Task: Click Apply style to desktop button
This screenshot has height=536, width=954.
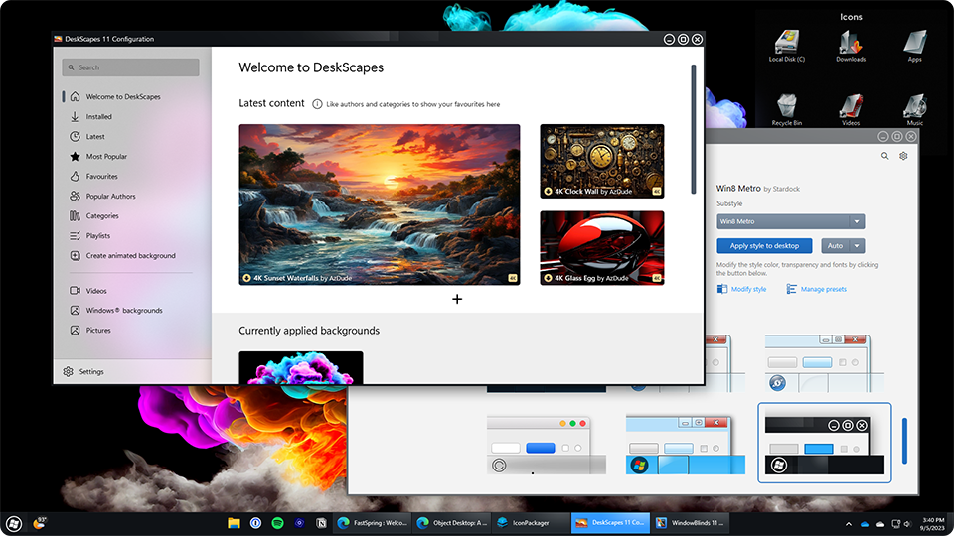Action: click(764, 246)
